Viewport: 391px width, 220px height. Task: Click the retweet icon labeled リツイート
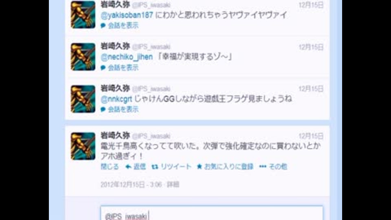click(x=155, y=167)
